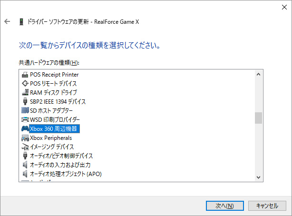Click the WSD 印刷プロバイダー printer icon
The image size is (292, 216).
(x=25, y=119)
